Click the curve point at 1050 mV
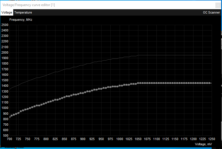The width and height of the screenshot is (222, 149). click(138, 83)
